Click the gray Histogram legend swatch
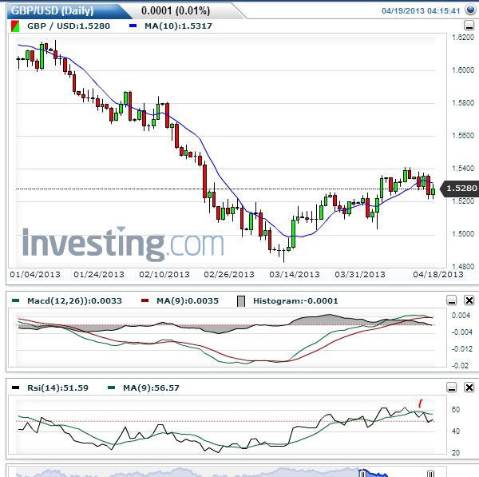This screenshot has height=477, width=479. pyautogui.click(x=241, y=301)
